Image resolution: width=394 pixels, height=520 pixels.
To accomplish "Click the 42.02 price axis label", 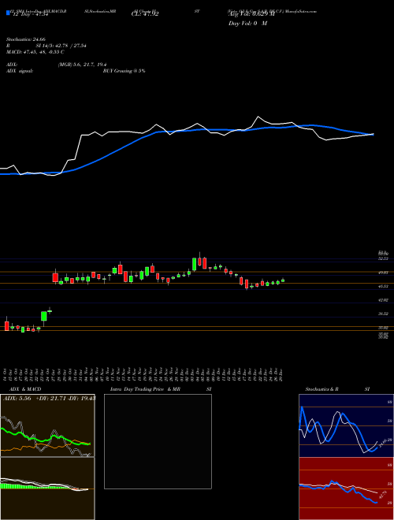I will pyautogui.click(x=383, y=300).
